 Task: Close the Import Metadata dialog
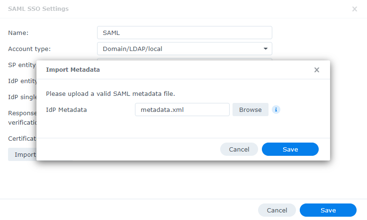pos(317,70)
